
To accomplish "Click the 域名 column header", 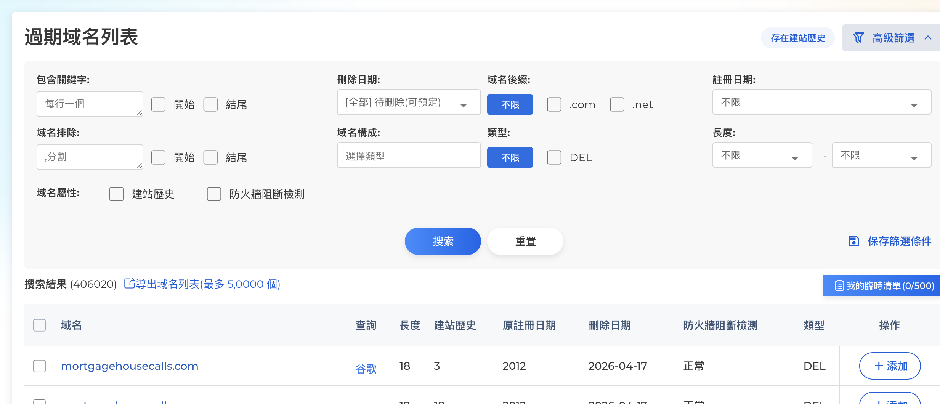I will click(x=71, y=325).
